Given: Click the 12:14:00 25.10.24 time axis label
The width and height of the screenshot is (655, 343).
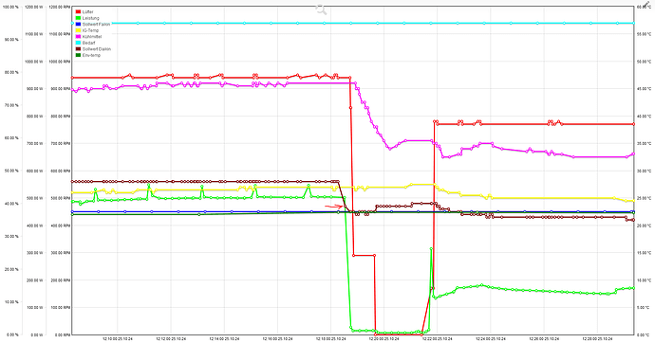Looking at the screenshot, I should (x=224, y=339).
